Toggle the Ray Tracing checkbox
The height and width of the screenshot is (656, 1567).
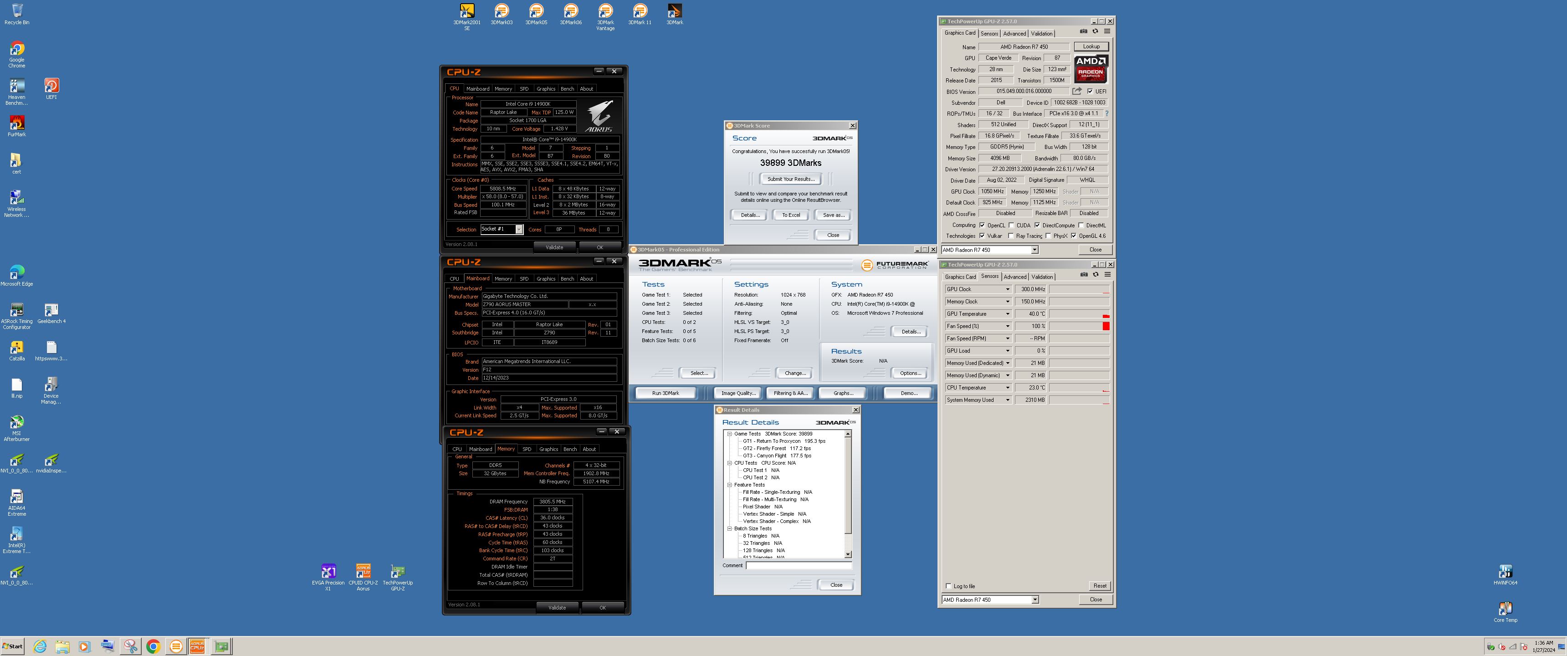pos(1011,236)
